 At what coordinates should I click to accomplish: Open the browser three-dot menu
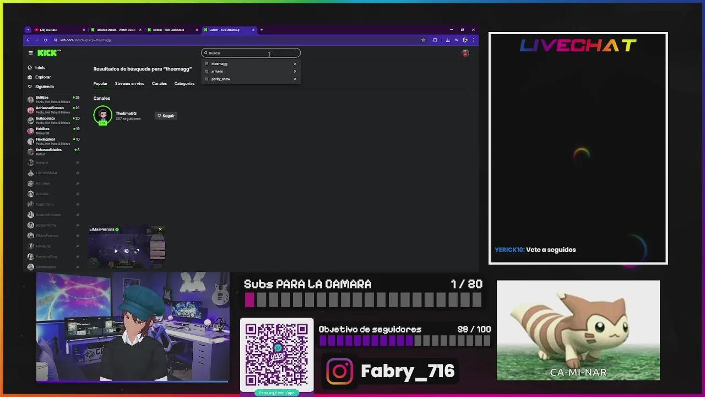(473, 40)
